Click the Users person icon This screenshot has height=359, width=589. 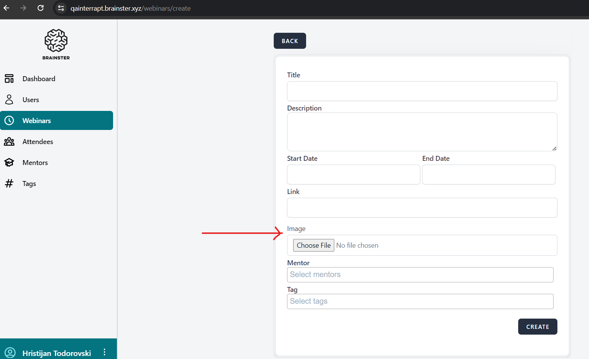click(x=9, y=99)
